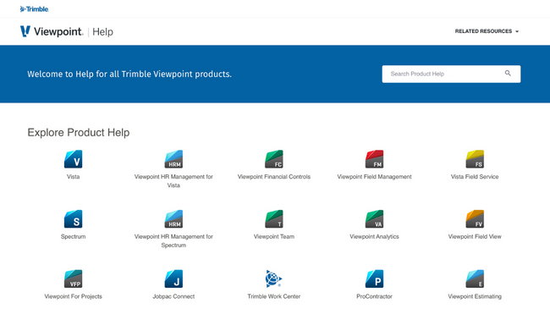Open the Viewpoint Field Management FM icon
This screenshot has height=309, width=550.
[374, 159]
